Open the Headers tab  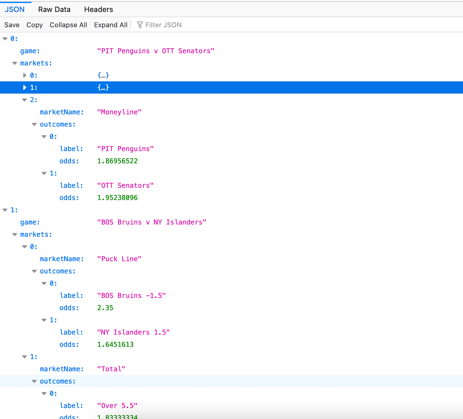pyautogui.click(x=99, y=9)
